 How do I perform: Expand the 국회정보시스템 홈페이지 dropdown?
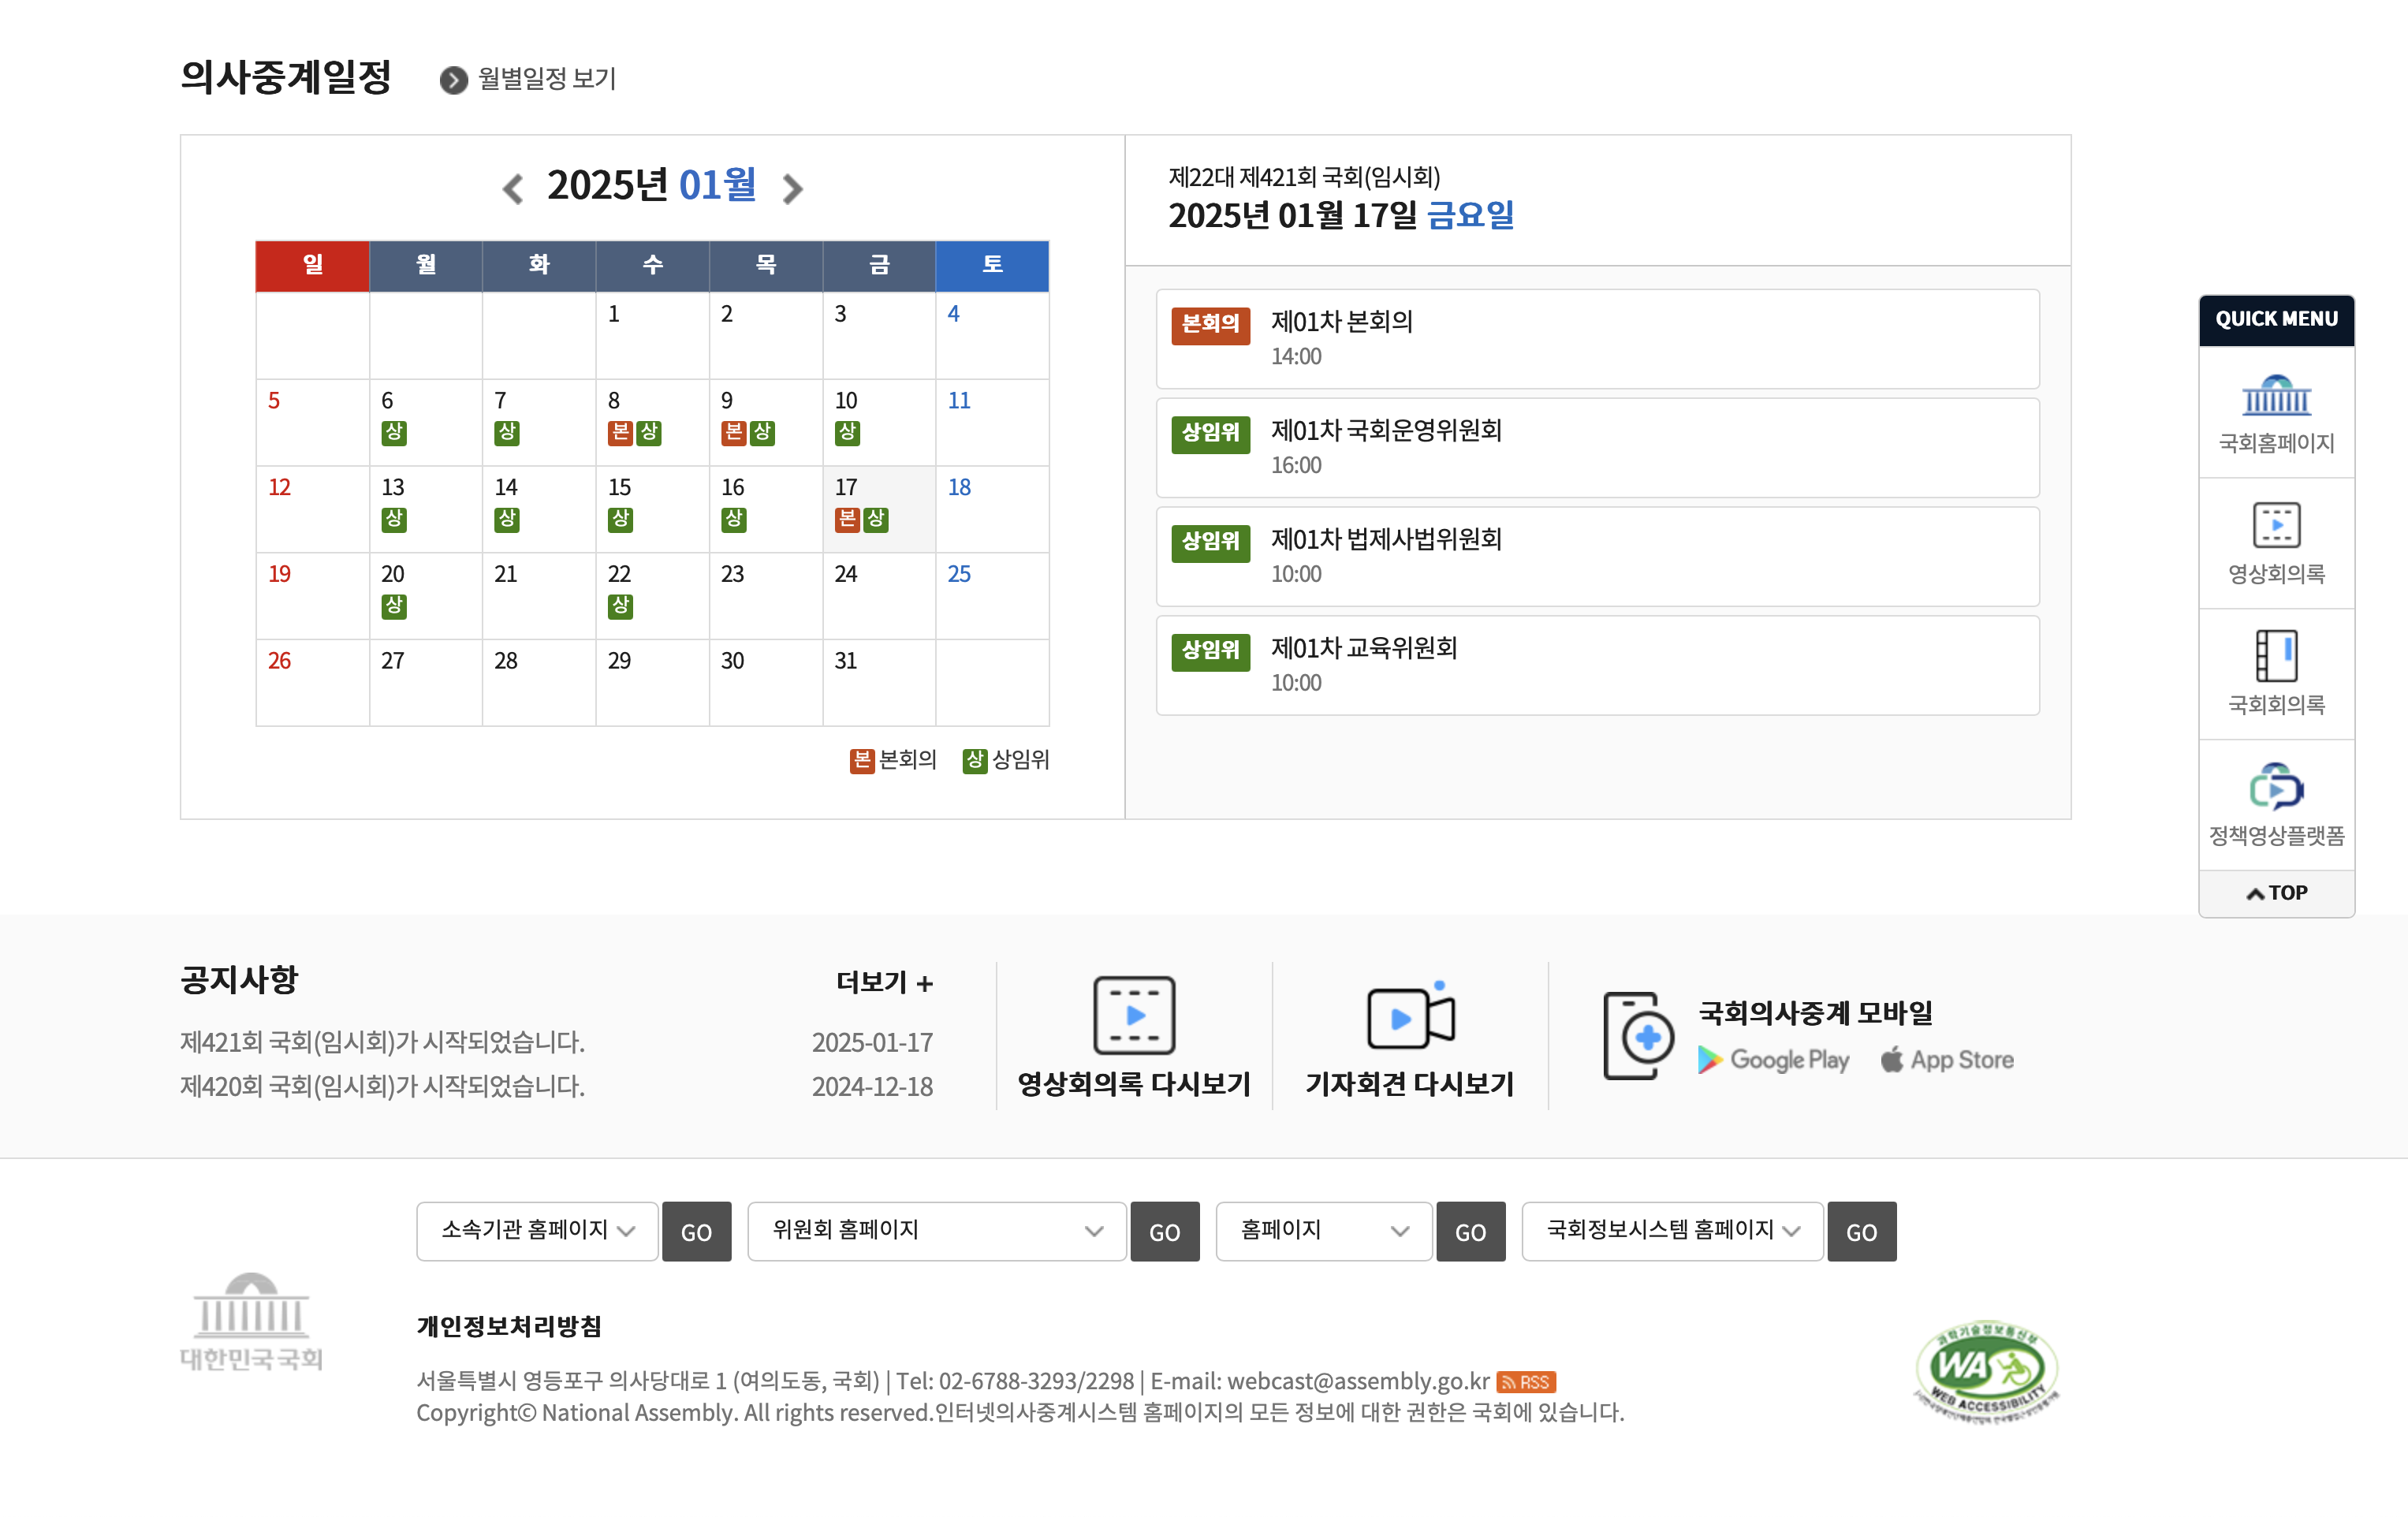click(1671, 1231)
